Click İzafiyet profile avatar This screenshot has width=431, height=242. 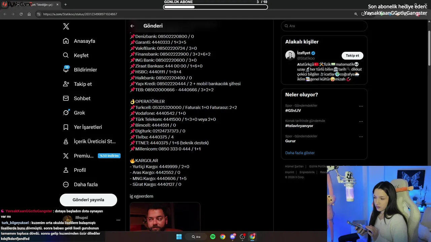coord(290,55)
